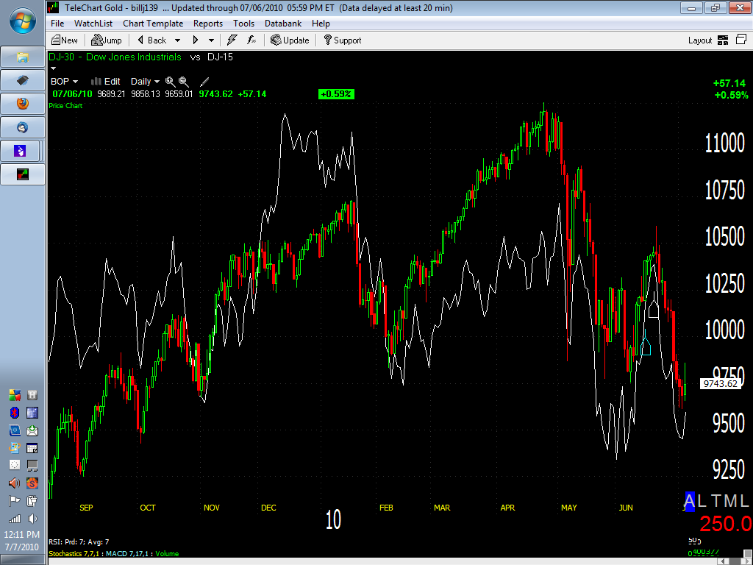The height and width of the screenshot is (565, 753).
Task: Zoom in with the plus magnifier
Action: point(170,82)
